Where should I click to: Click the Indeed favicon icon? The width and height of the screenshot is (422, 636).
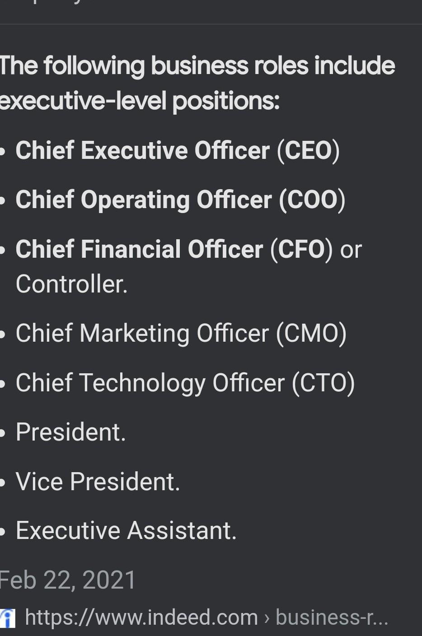pos(8,618)
